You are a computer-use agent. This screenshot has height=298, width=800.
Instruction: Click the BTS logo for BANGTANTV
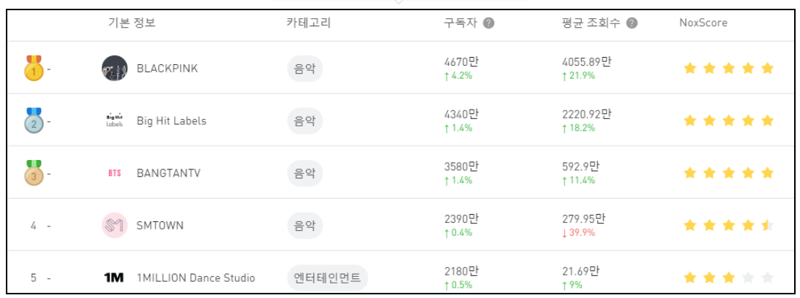pyautogui.click(x=114, y=173)
